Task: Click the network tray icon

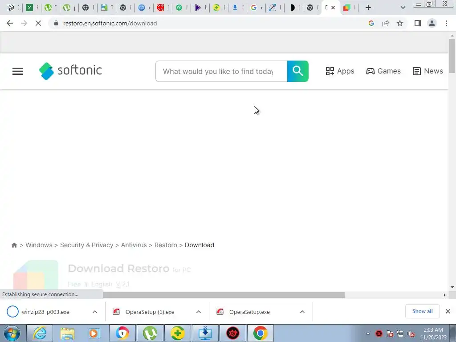Action: point(400,334)
